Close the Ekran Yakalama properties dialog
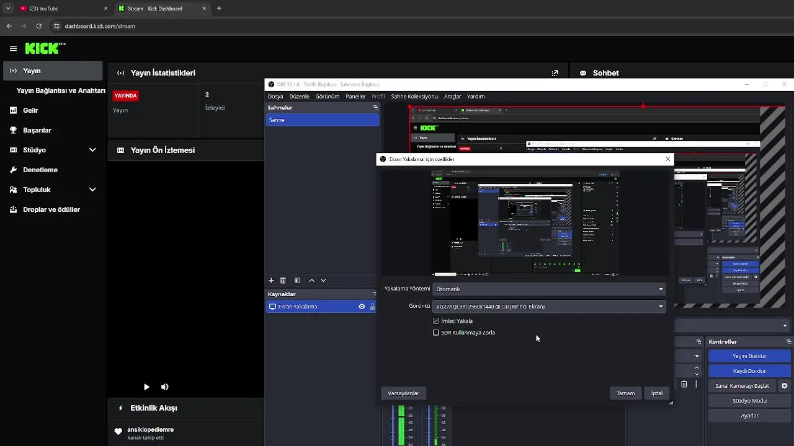Image resolution: width=794 pixels, height=446 pixels. coord(667,159)
